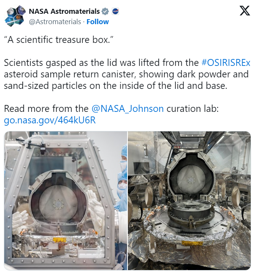253x272 pixels.
Task: Click the Earth hexagon in the avatar
Action: click(21, 10)
